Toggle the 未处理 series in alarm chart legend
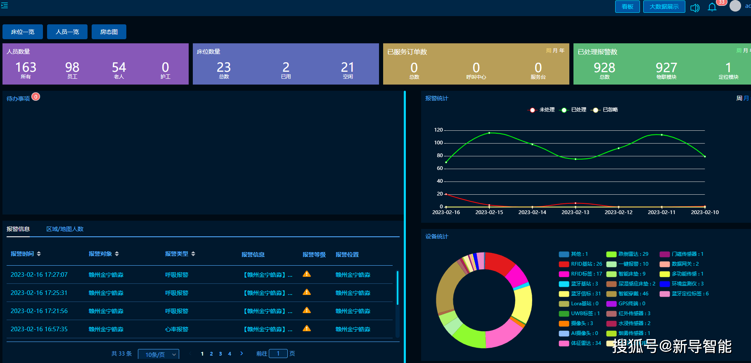 (x=542, y=110)
